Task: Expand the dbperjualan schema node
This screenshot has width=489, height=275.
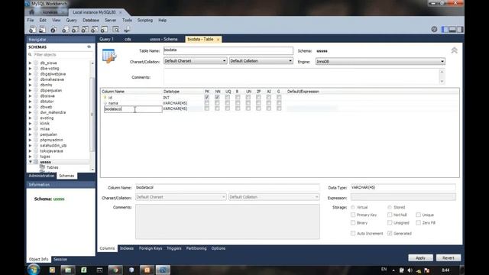Action: coord(31,90)
